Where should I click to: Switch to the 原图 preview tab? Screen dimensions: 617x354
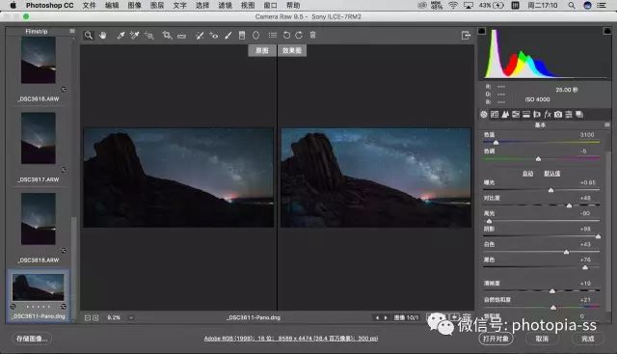coord(261,50)
